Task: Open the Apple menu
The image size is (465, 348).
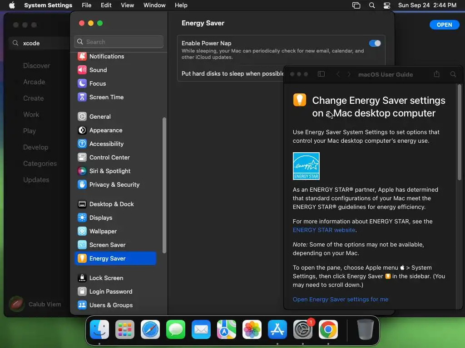Action: tap(12, 5)
